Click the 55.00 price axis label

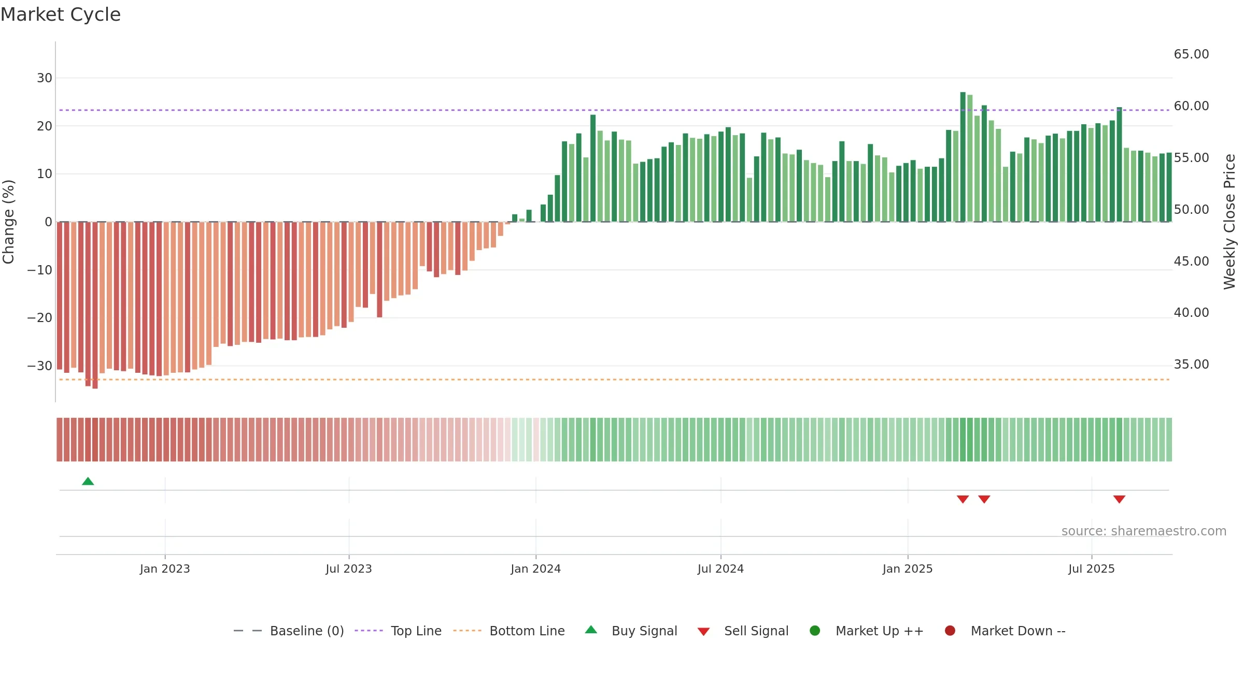pyautogui.click(x=1191, y=158)
